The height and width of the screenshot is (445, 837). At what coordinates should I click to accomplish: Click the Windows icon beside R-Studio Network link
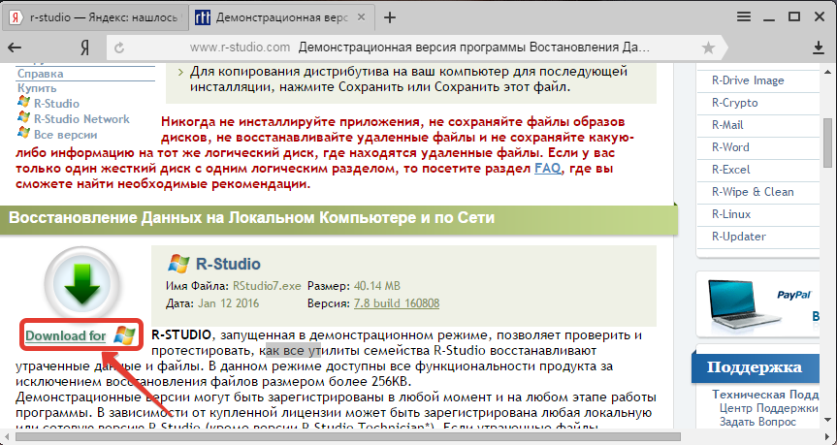23,117
